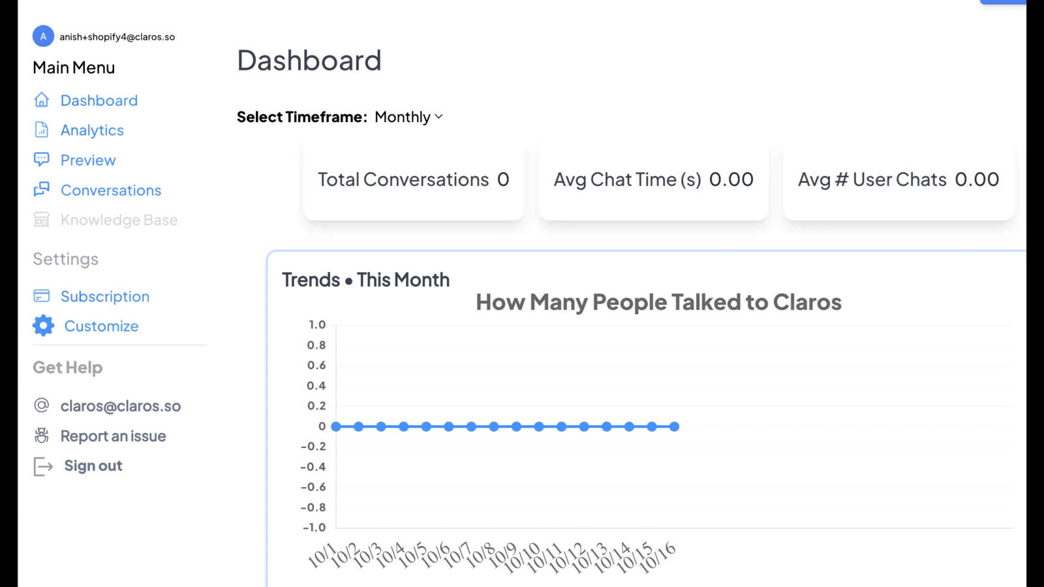The width and height of the screenshot is (1044, 587).
Task: Click the Analytics document icon
Action: (42, 130)
